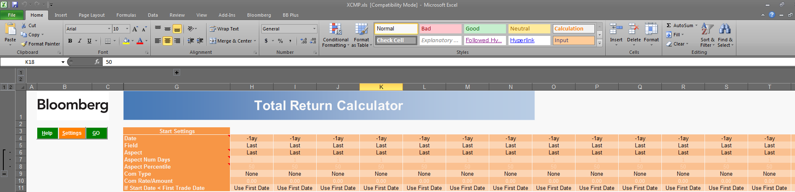Screen dimensions: 795x192
Task: Increase font size with Grow Font icon
Action: point(135,29)
